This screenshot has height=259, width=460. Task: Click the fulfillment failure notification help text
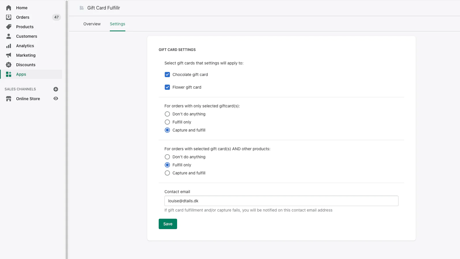click(x=248, y=210)
